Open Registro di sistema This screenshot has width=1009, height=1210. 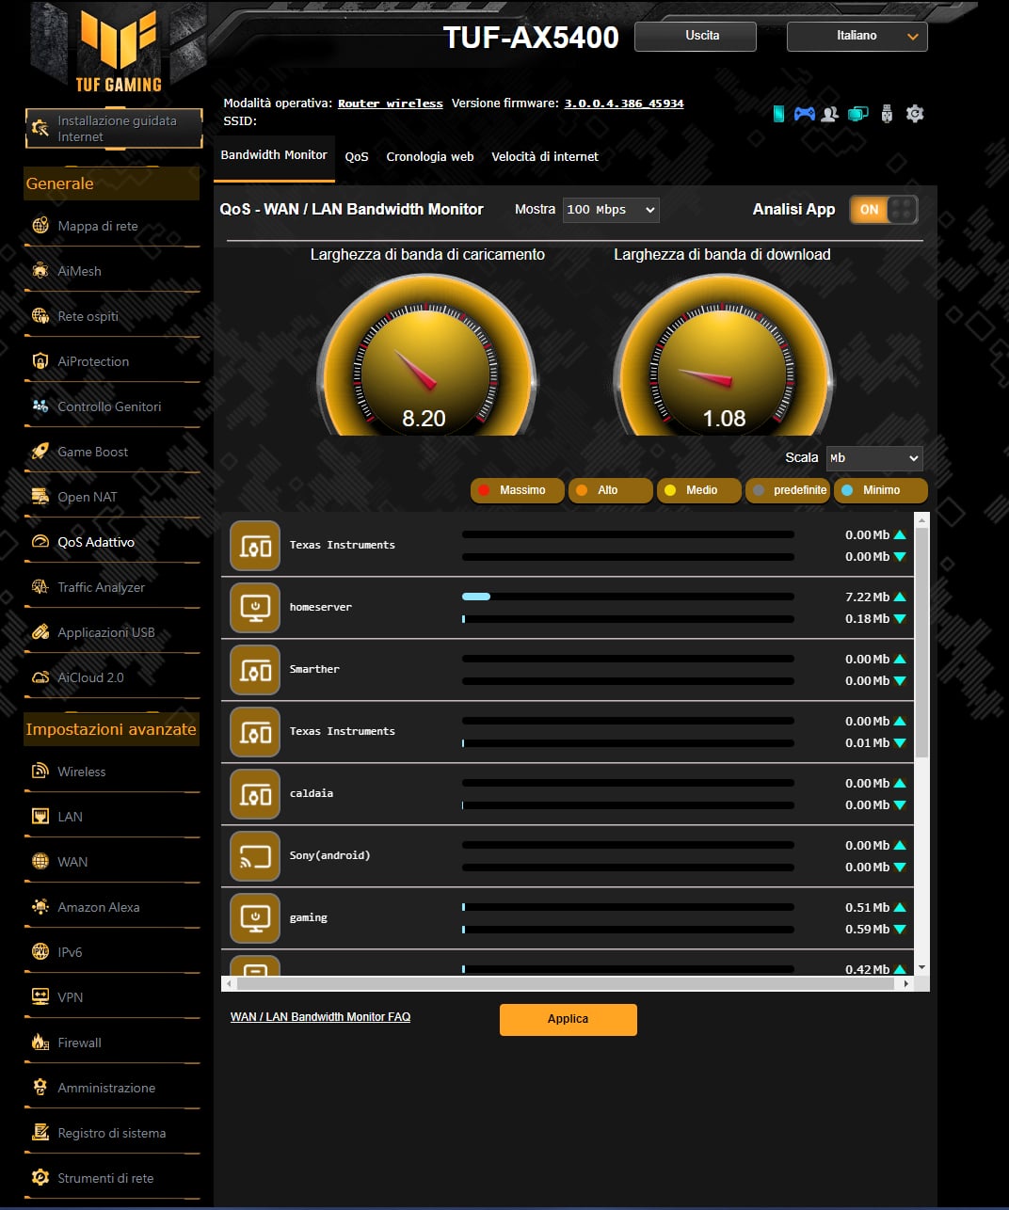coord(112,1133)
